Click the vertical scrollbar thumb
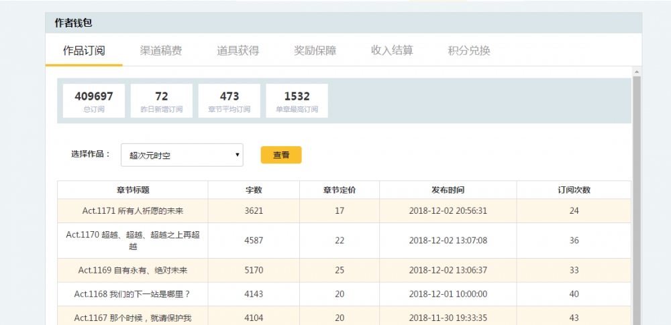This screenshot has height=325, width=671. tap(637, 201)
